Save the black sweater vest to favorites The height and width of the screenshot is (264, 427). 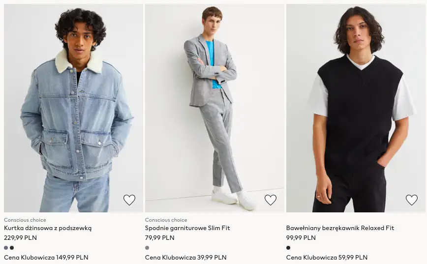(412, 200)
